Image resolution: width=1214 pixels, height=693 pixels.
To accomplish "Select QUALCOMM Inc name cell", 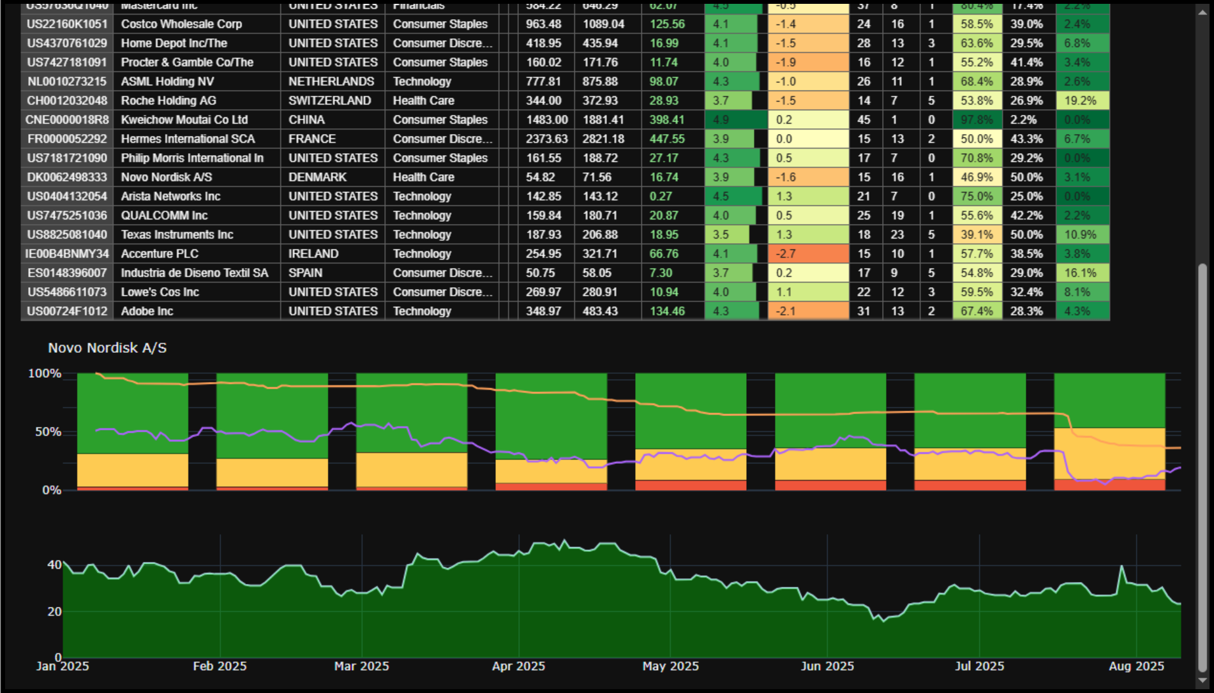I will coord(197,216).
